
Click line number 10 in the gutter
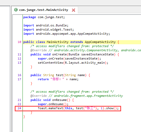[19, 42]
